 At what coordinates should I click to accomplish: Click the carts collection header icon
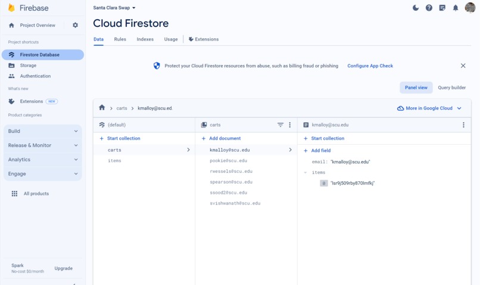[204, 125]
